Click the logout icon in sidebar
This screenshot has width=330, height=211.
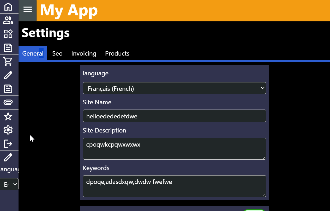coord(8,144)
